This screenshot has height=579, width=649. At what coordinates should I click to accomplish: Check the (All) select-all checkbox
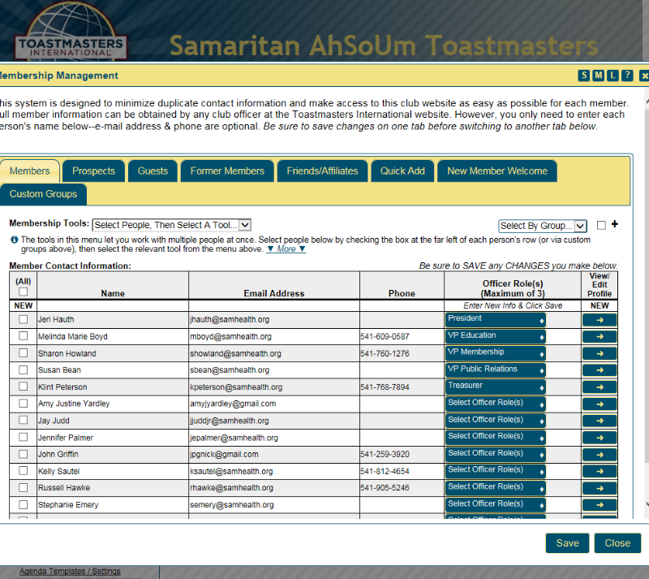coord(24,292)
